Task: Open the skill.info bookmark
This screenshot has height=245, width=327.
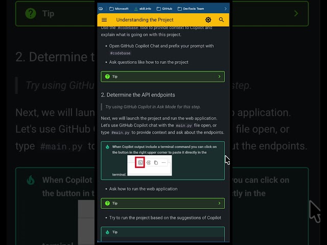Action: click(143, 9)
